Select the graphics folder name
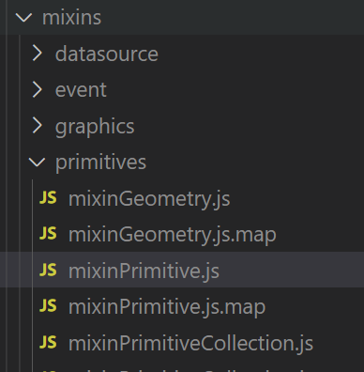This screenshot has height=372, width=364. click(95, 127)
